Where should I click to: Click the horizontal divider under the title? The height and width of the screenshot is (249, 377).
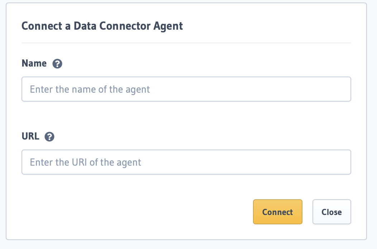(x=186, y=43)
